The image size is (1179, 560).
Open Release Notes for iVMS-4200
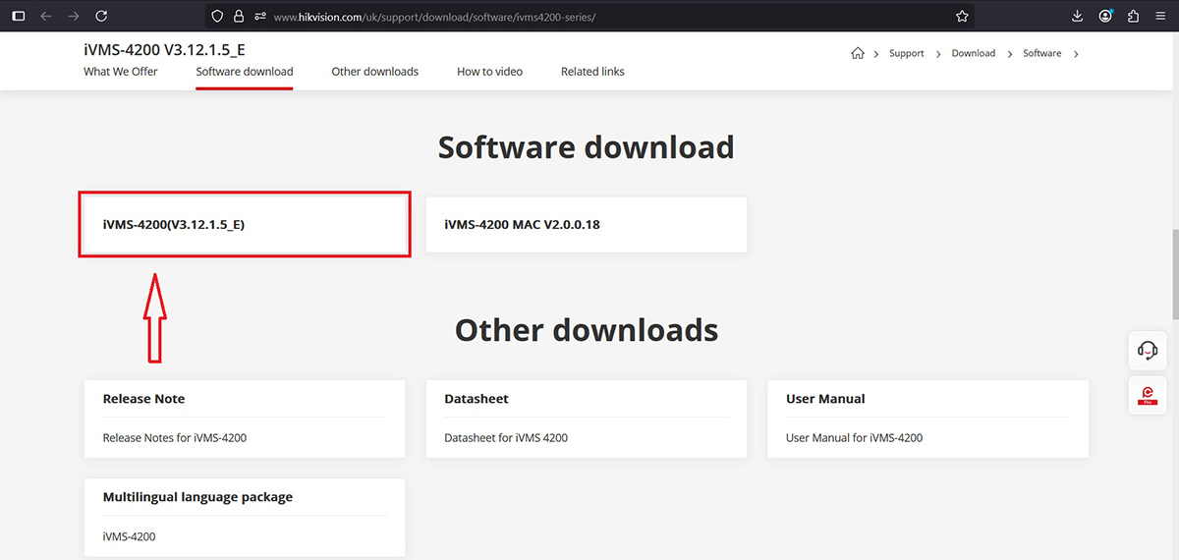(x=175, y=438)
